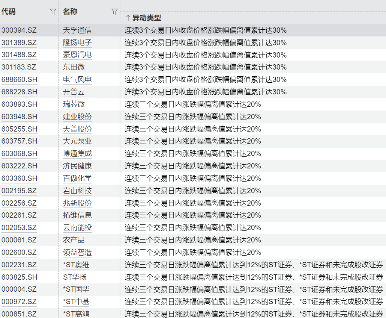Open stock code 603757.SH
This screenshot has width=386, height=318.
[20, 141]
